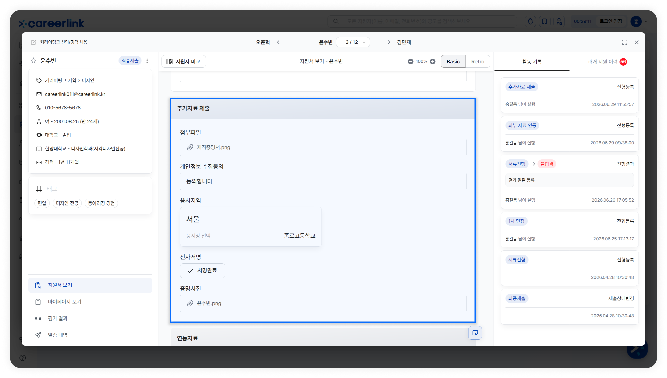Select the 편입 tag chip
This screenshot has height=378, width=667.
(x=42, y=203)
